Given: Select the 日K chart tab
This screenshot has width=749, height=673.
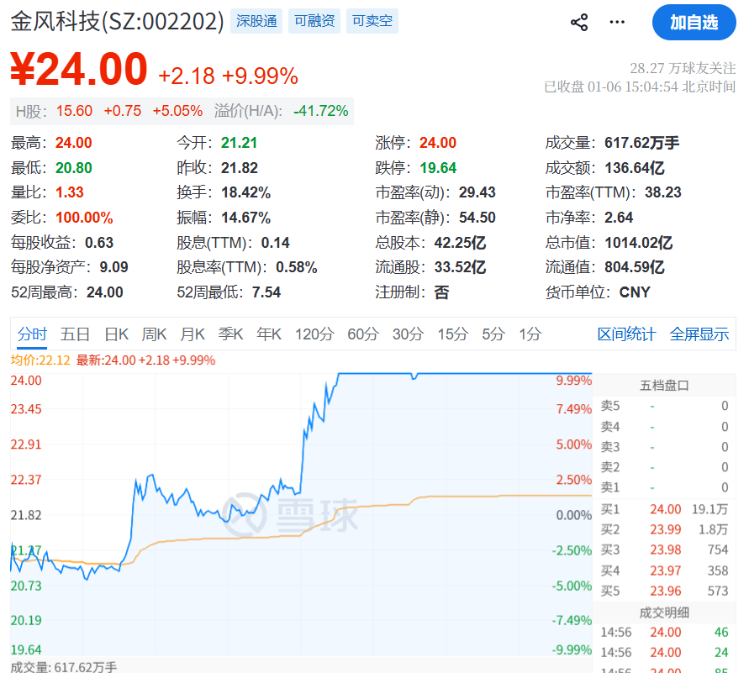Looking at the screenshot, I should click(116, 334).
